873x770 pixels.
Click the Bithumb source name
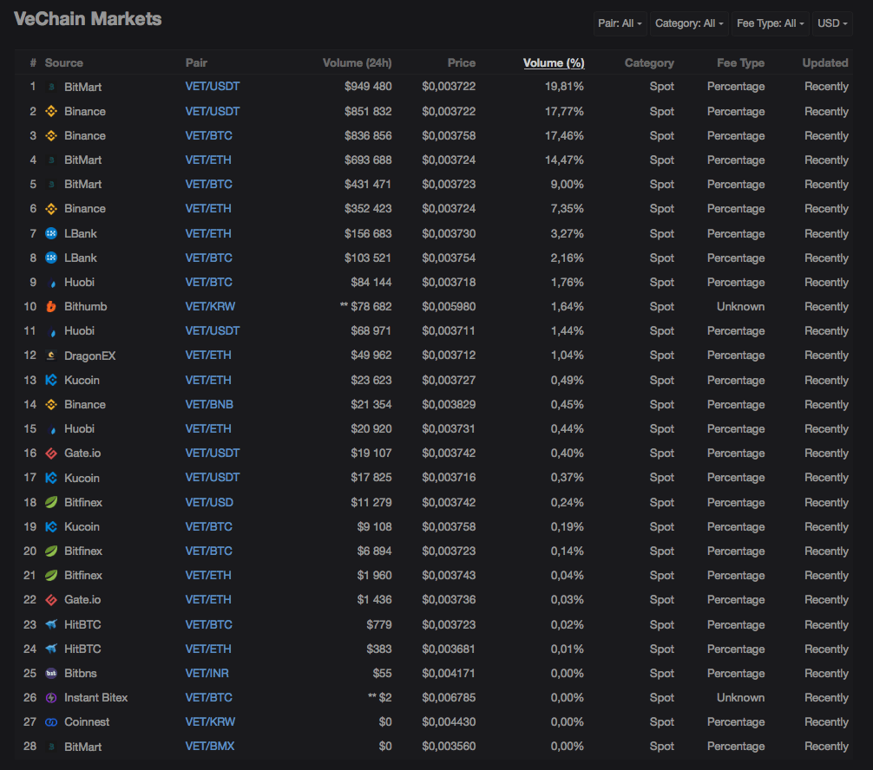[86, 307]
